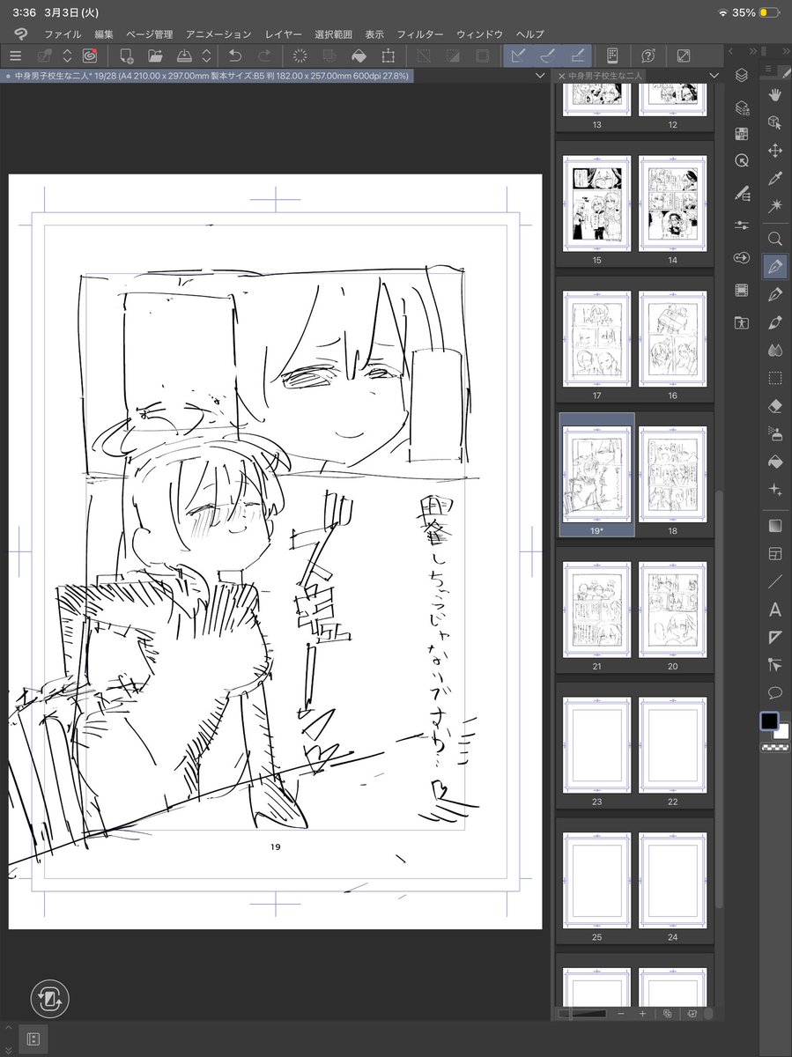Click the Scale/Rotate transform icon
792x1057 pixels.
pyautogui.click(x=388, y=55)
